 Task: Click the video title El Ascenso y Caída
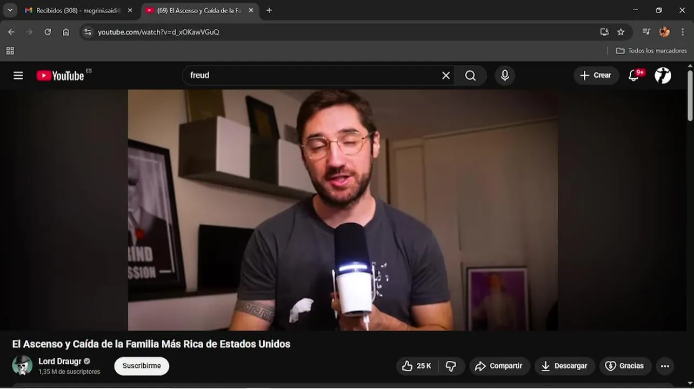pyautogui.click(x=151, y=344)
